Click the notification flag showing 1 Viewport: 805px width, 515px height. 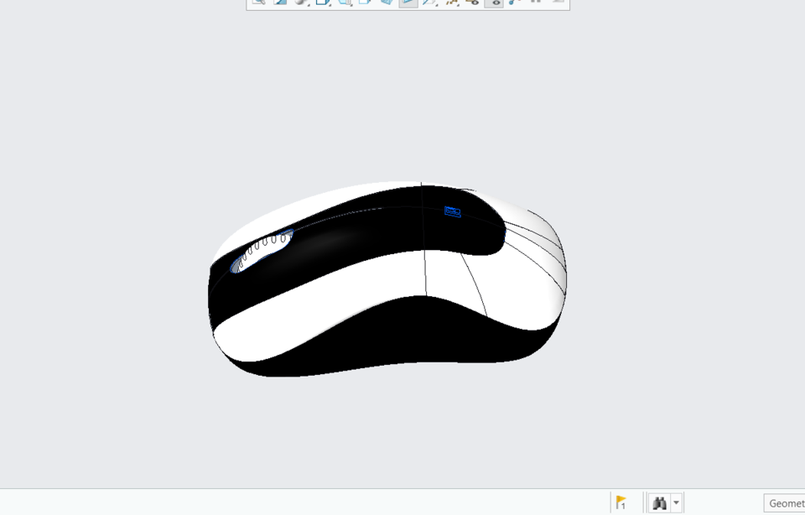pyautogui.click(x=621, y=502)
